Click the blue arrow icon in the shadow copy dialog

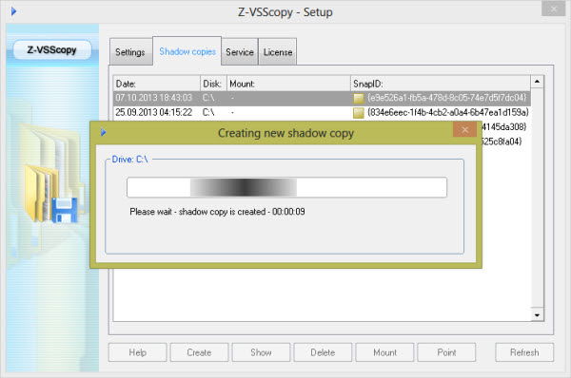point(104,132)
